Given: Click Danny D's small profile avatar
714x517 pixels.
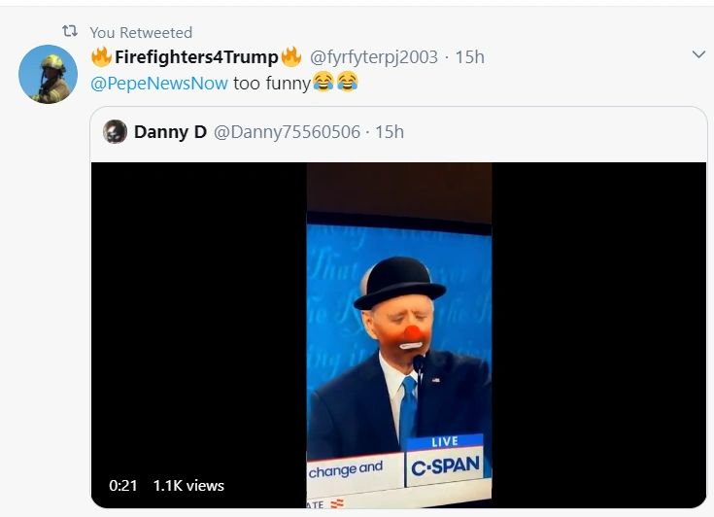Looking at the screenshot, I should [116, 132].
